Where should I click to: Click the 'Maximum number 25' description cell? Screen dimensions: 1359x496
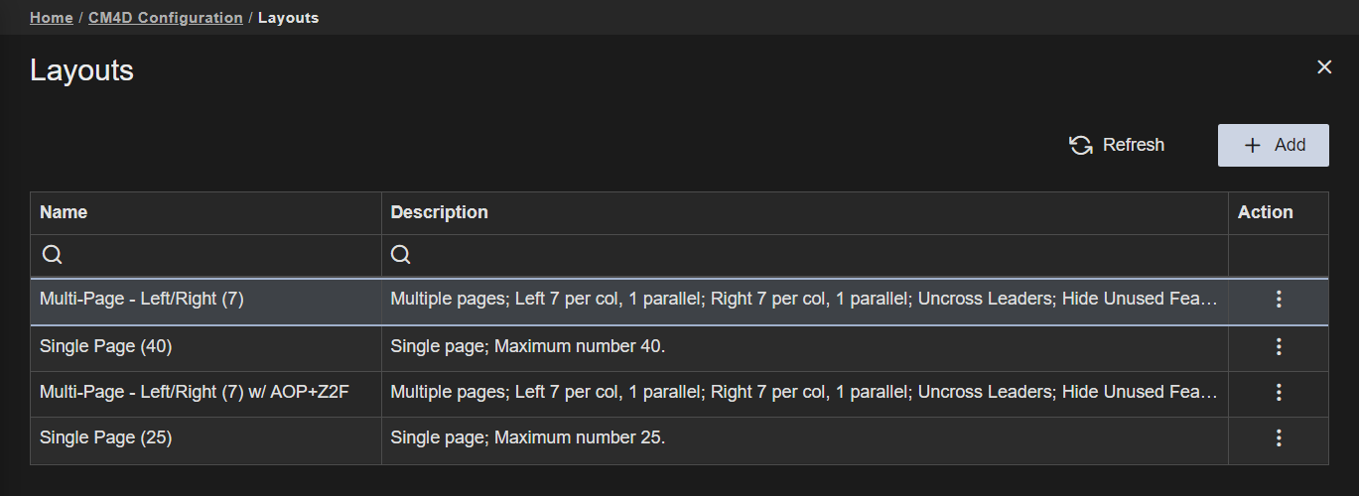(x=527, y=437)
